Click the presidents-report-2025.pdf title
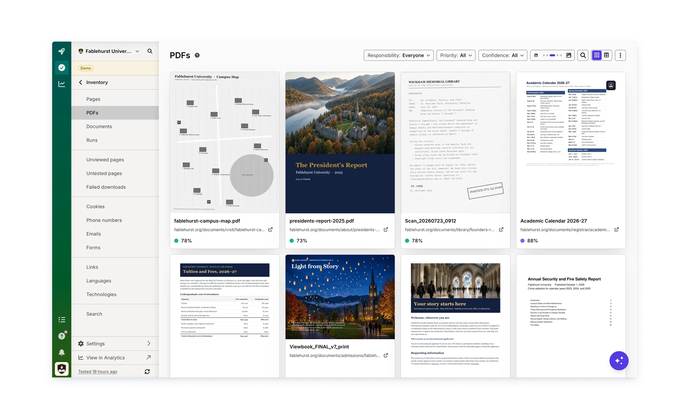689x419 pixels. pos(322,221)
